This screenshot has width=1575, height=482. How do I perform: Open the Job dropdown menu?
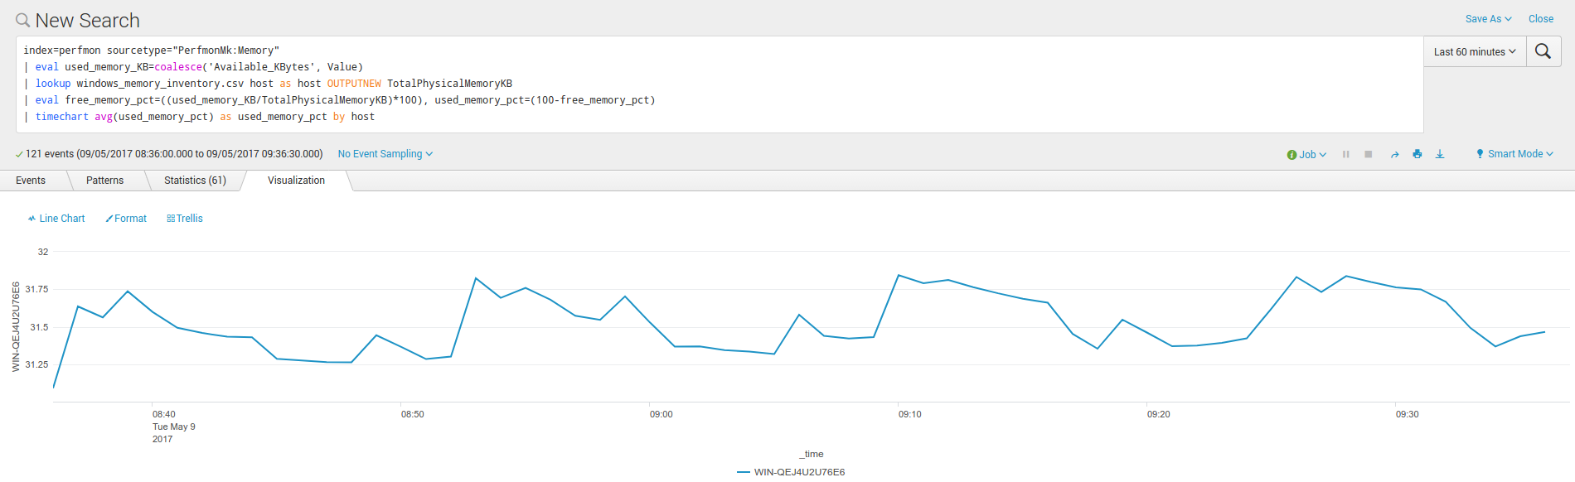pos(1307,155)
